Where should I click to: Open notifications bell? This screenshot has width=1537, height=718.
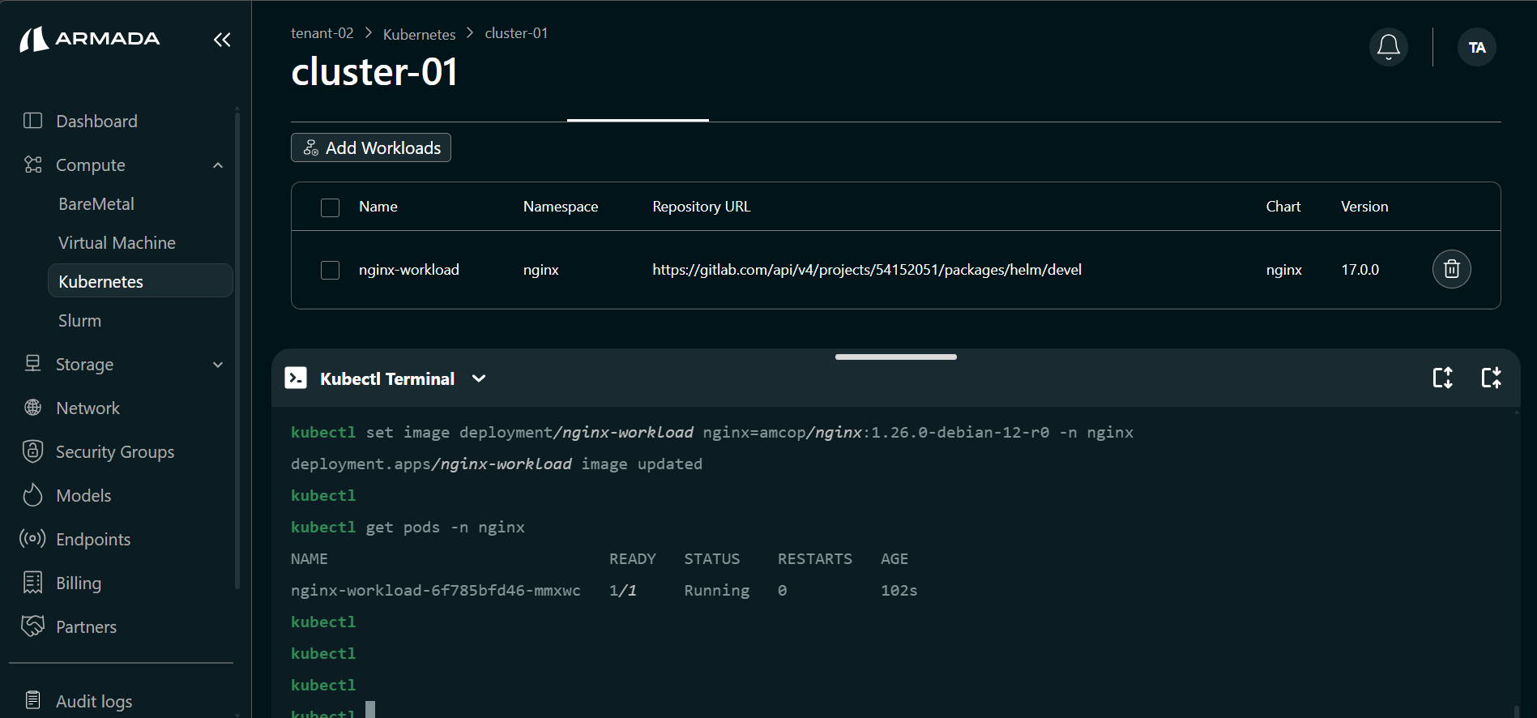[x=1388, y=47]
